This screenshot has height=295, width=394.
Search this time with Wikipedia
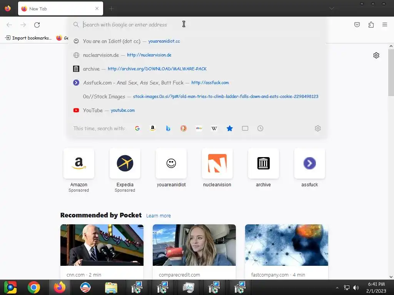click(214, 128)
